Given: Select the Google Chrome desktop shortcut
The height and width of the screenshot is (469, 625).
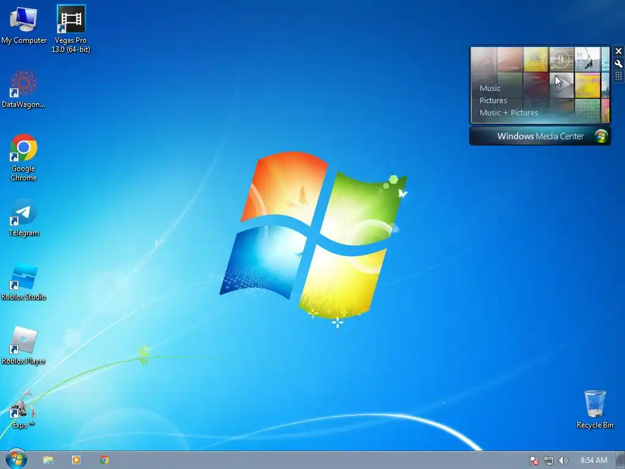Looking at the screenshot, I should point(24,158).
